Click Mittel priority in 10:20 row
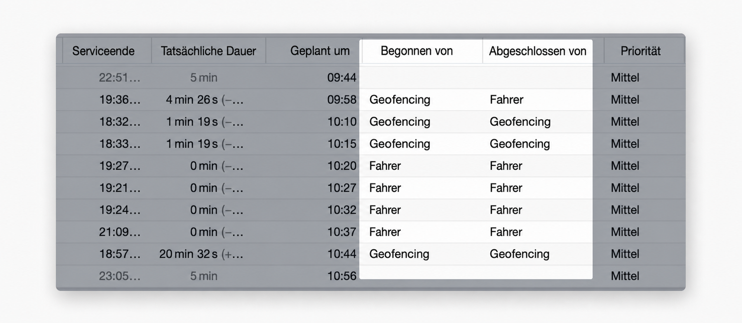 pyautogui.click(x=625, y=166)
